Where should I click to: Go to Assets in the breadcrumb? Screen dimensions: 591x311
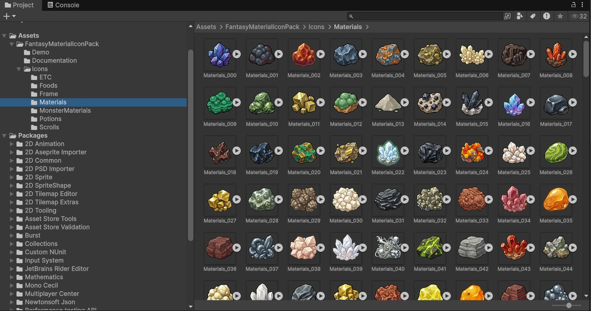(x=206, y=27)
